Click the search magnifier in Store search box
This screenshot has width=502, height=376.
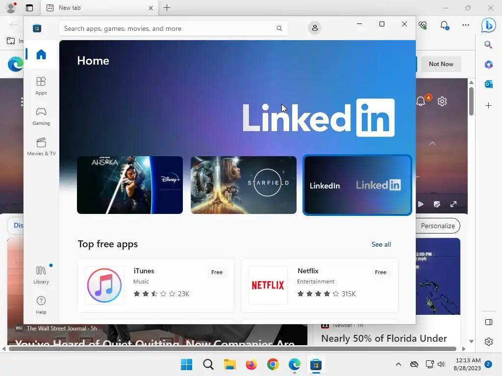click(279, 28)
